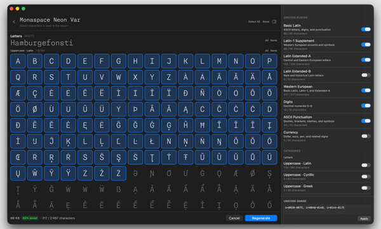The width and height of the screenshot is (381, 229).
Task: Deselect the Œ glyph tile
Action: [18, 157]
